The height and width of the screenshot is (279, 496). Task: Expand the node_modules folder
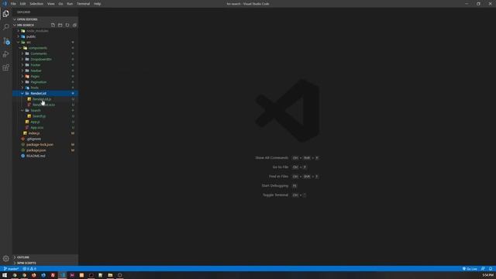point(45,31)
